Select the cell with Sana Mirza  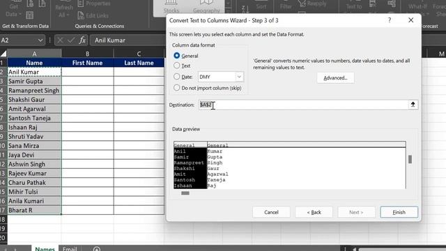pos(34,146)
